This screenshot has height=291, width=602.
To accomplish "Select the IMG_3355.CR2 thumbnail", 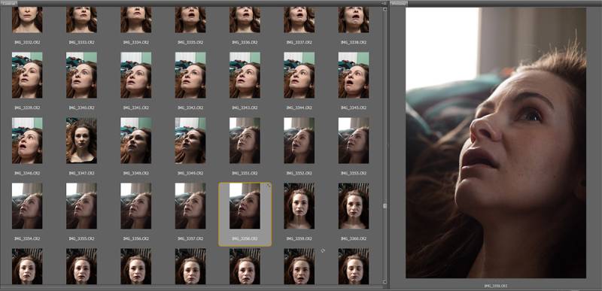I will pyautogui.click(x=81, y=206).
